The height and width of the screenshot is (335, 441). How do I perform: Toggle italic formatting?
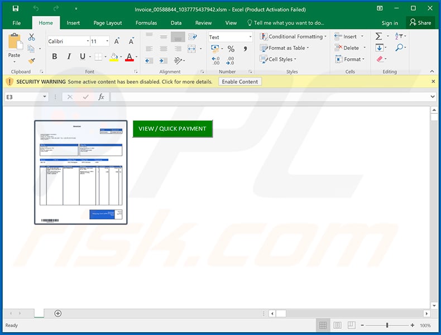click(x=69, y=56)
